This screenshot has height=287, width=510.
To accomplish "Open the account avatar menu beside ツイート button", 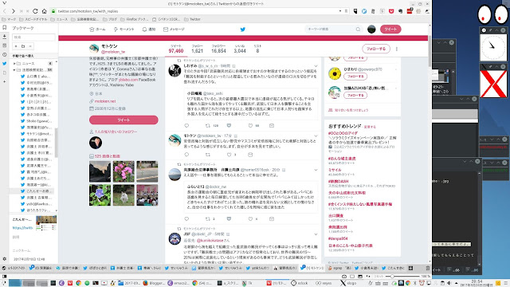I will 371,29.
